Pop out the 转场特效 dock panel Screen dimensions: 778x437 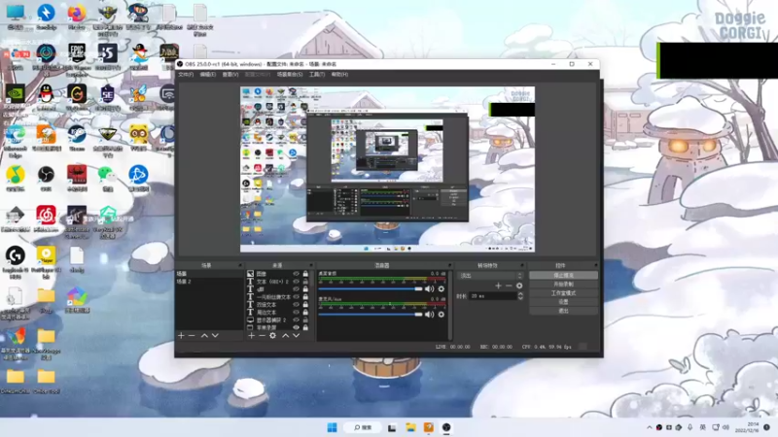click(522, 265)
